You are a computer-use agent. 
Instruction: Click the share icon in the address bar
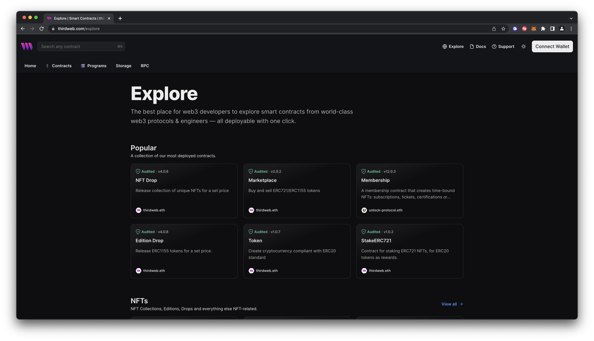494,29
